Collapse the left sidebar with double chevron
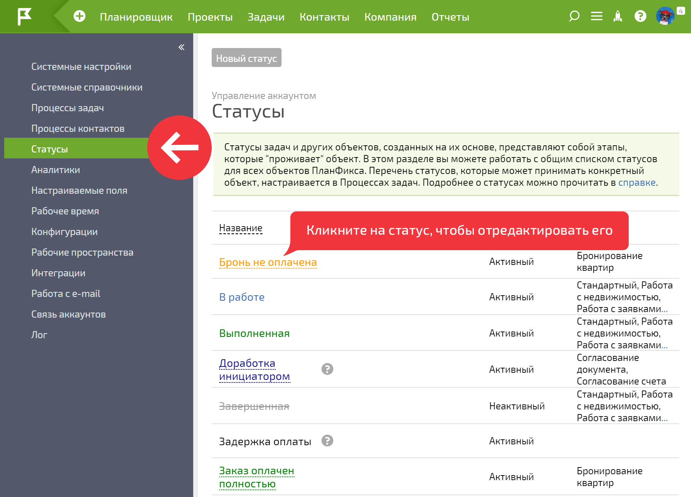 (x=181, y=47)
